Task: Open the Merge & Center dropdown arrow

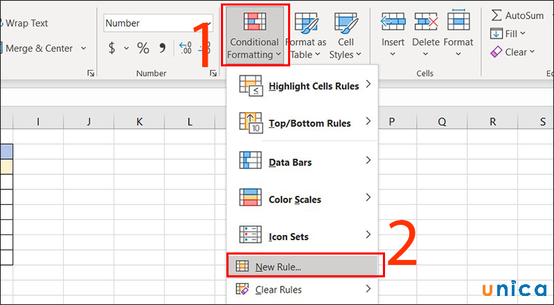Action: tap(84, 48)
